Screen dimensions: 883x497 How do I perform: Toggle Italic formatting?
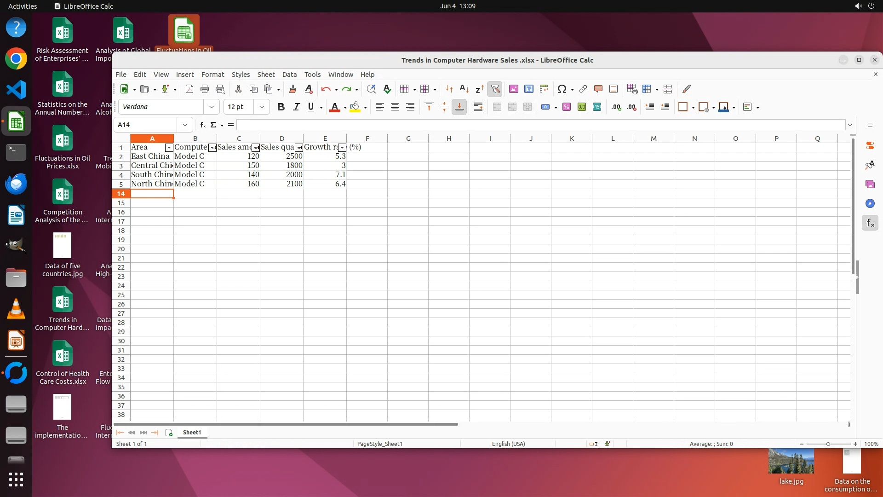tap(296, 107)
